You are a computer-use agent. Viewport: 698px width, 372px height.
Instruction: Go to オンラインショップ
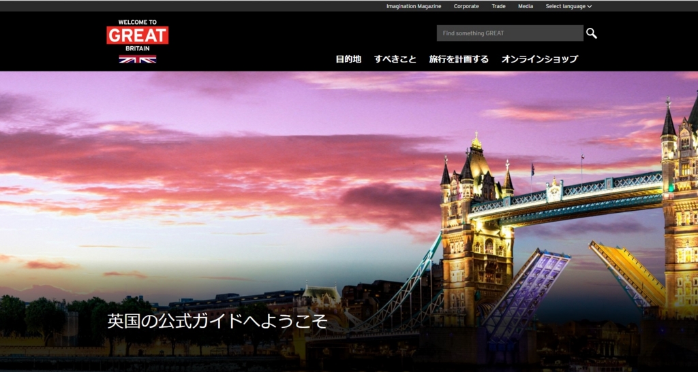pos(539,59)
